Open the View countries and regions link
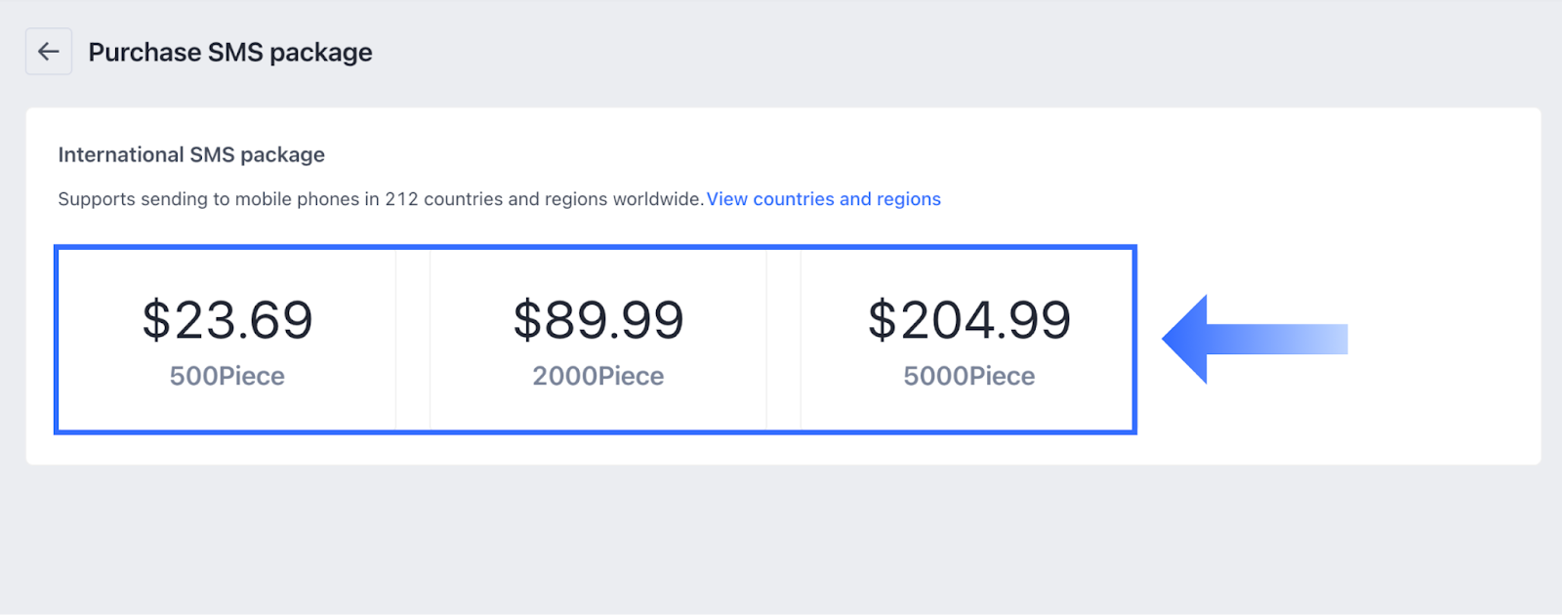The width and height of the screenshot is (1562, 615). (823, 199)
